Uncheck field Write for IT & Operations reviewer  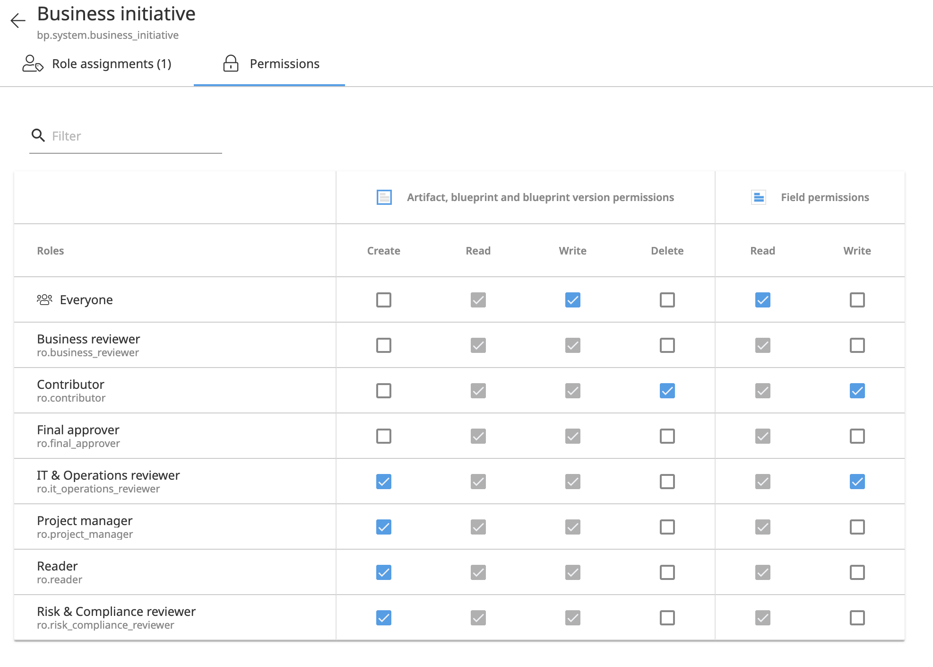(857, 482)
